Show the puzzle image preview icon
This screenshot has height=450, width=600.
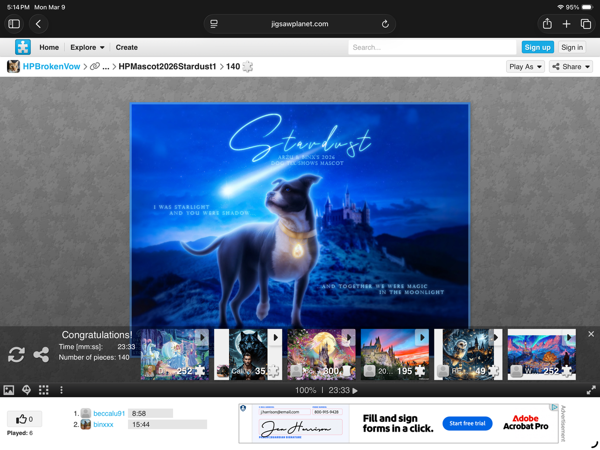[x=9, y=390]
